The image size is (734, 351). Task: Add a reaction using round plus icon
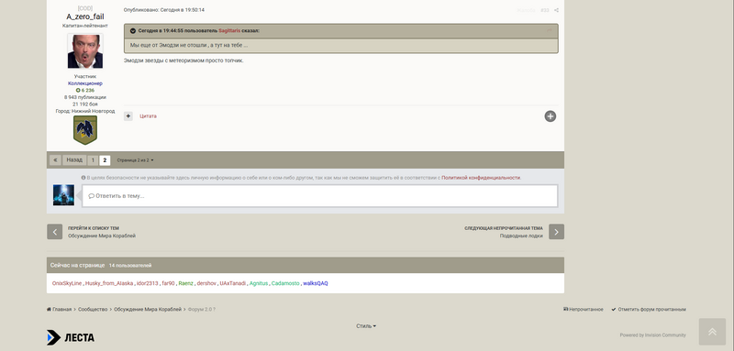550,116
